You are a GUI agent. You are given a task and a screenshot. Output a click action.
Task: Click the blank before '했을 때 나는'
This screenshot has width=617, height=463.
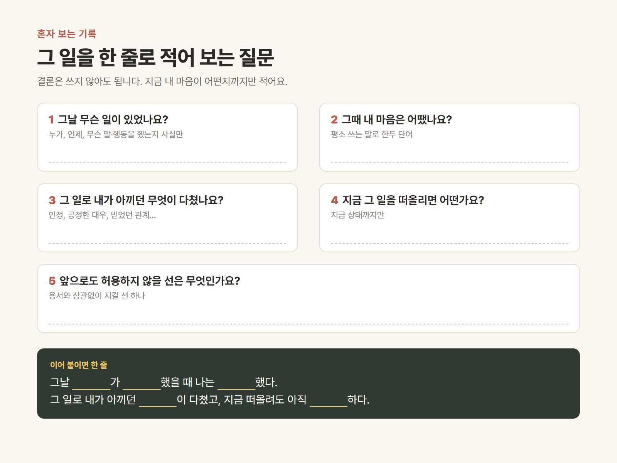[x=142, y=384]
